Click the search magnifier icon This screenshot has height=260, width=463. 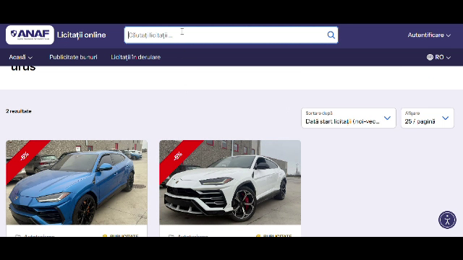click(331, 35)
